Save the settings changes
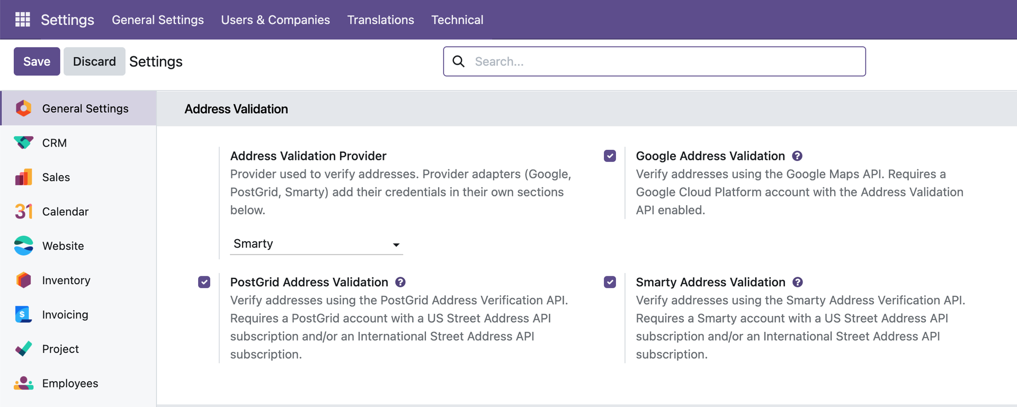 tap(37, 61)
